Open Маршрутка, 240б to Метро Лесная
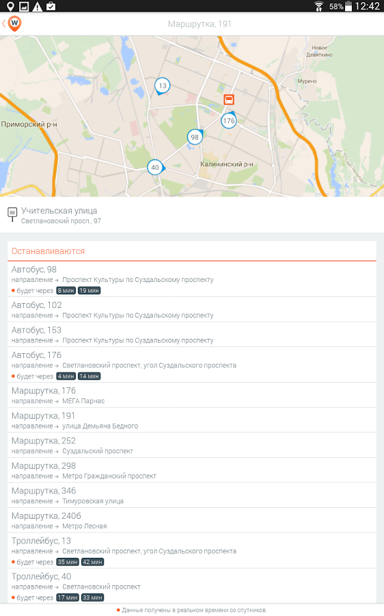The image size is (384, 616). click(x=192, y=521)
